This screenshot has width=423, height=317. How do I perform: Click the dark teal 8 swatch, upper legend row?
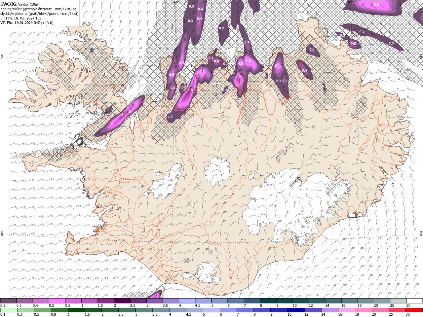click(x=268, y=301)
